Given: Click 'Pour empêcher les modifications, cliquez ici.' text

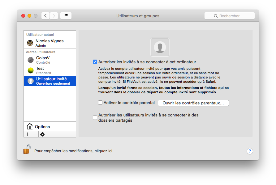Looking at the screenshot, I should (x=74, y=151).
